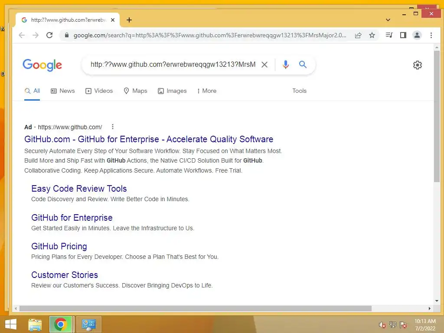Click the vertical scrollbar thumb

coord(437,116)
